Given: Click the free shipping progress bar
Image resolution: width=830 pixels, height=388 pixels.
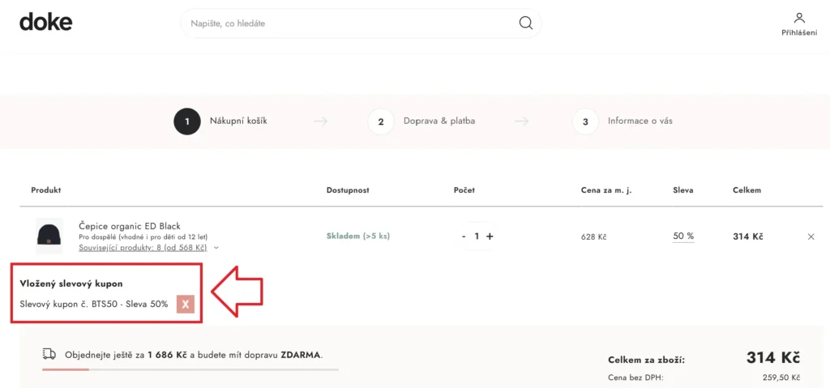Looking at the screenshot, I should [x=190, y=369].
